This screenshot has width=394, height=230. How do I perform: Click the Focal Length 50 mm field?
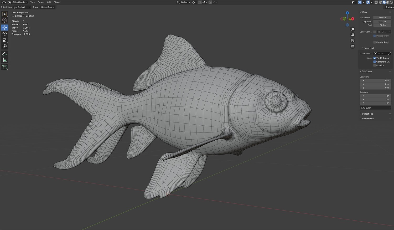click(x=382, y=18)
